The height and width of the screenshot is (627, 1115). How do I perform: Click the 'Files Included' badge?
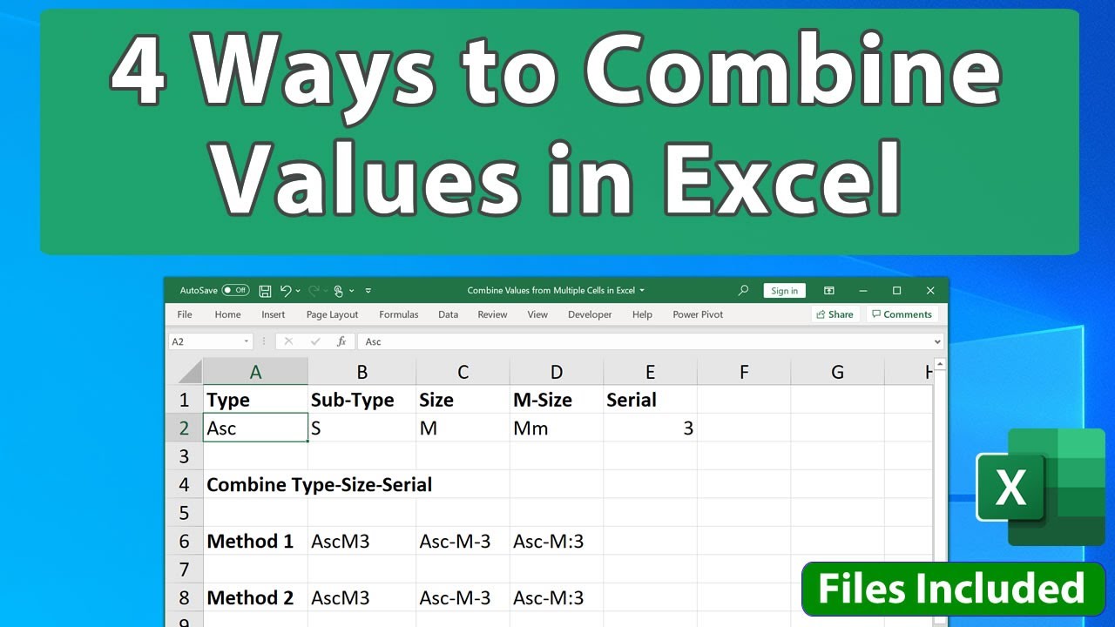pyautogui.click(x=953, y=590)
